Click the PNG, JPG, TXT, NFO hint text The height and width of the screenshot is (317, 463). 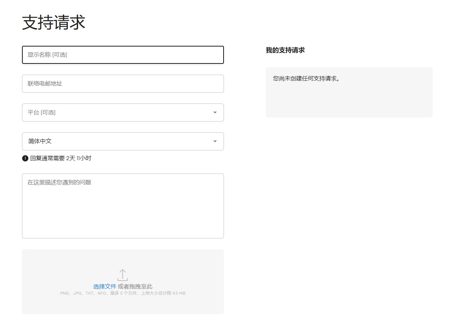click(123, 294)
